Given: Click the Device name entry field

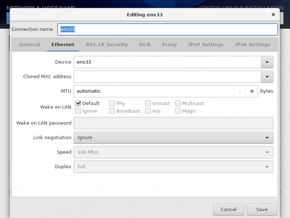Looking at the screenshot, I should (167, 62).
